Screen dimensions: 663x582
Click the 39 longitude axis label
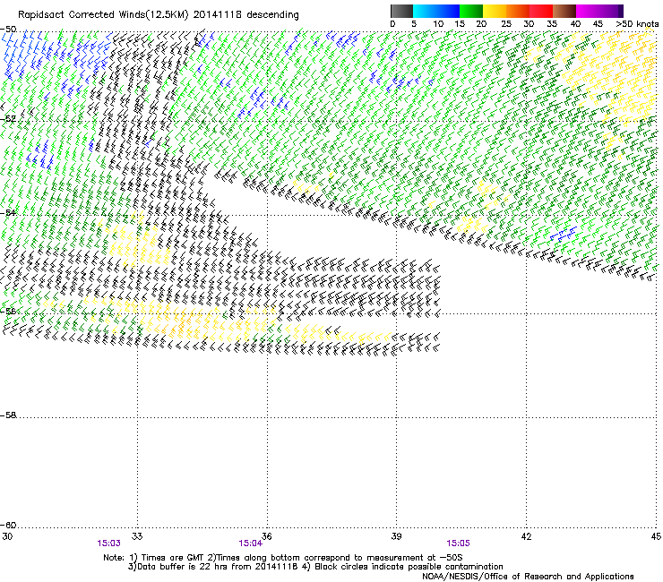click(396, 536)
